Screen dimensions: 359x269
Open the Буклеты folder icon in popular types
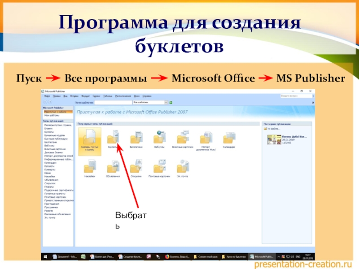113,137
